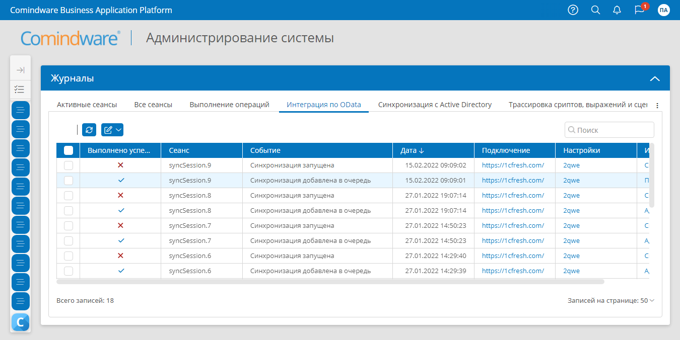Image resolution: width=680 pixels, height=340 pixels.
Task: Click the blue checkmark in syncSession.6 row
Action: click(x=120, y=271)
